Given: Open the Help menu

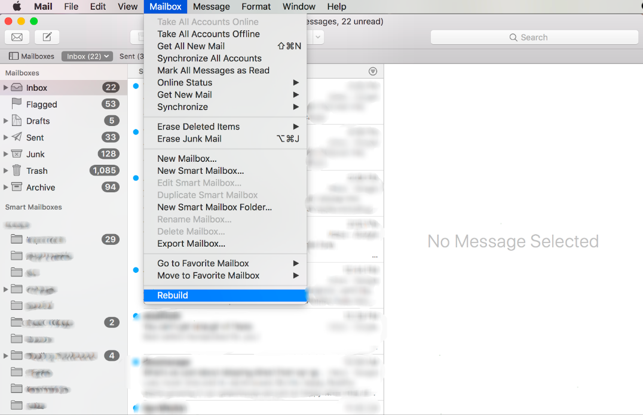Looking at the screenshot, I should 336,7.
